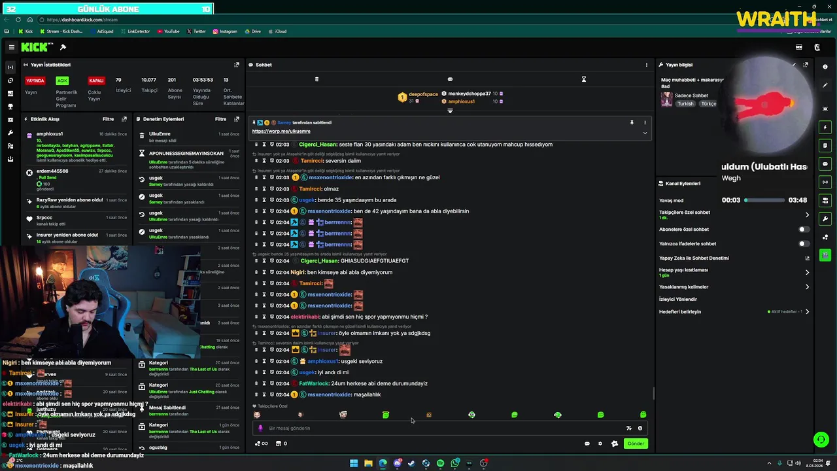Select the chat bubble tab in chat header

(450, 79)
